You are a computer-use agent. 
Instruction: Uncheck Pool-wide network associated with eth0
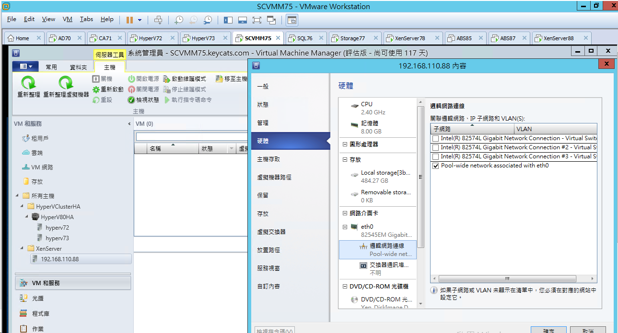(435, 166)
